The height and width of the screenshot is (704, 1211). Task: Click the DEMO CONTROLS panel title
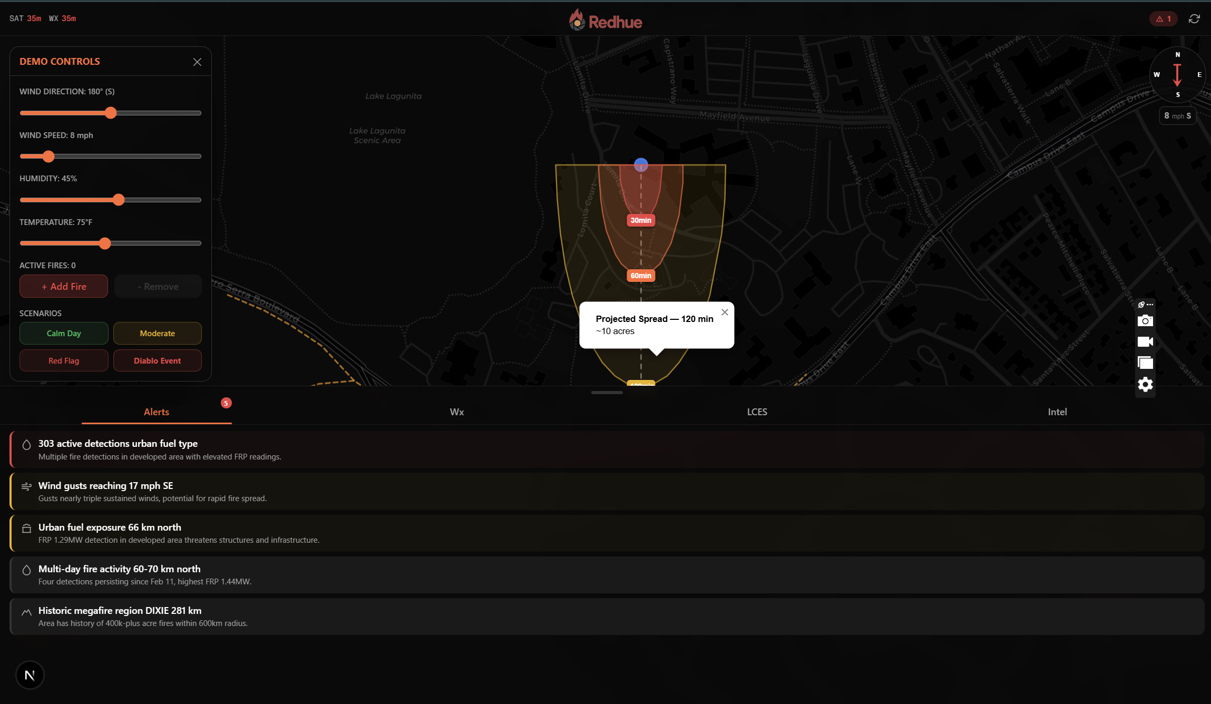(x=60, y=62)
